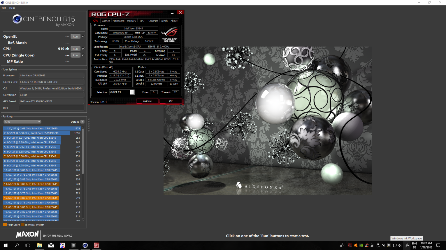Click the NVIDIA tray icon
This screenshot has width=446, height=250.
tap(361, 245)
